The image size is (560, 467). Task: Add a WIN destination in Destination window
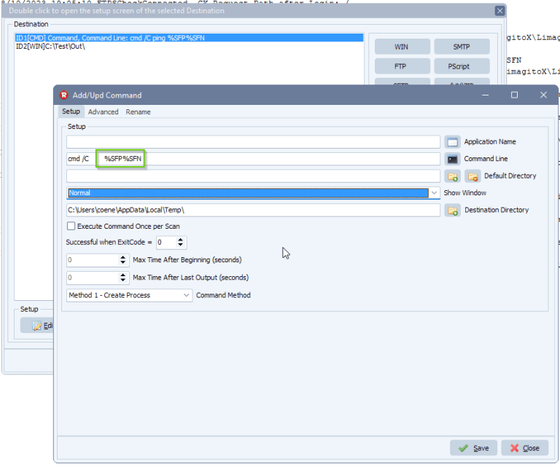click(402, 47)
